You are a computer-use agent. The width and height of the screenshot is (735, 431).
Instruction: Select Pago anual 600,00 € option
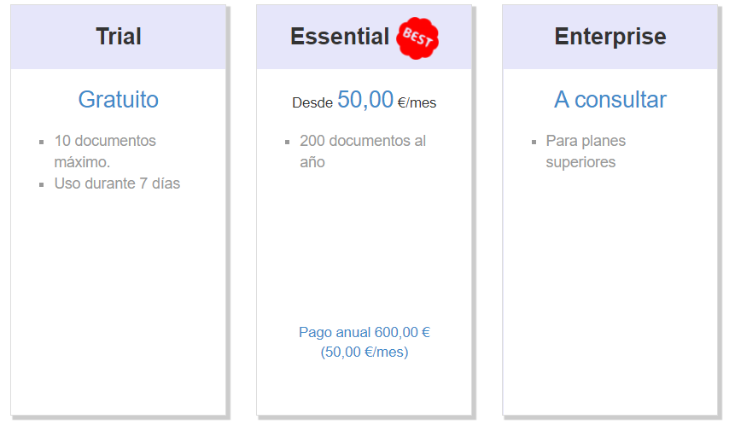[x=365, y=332]
